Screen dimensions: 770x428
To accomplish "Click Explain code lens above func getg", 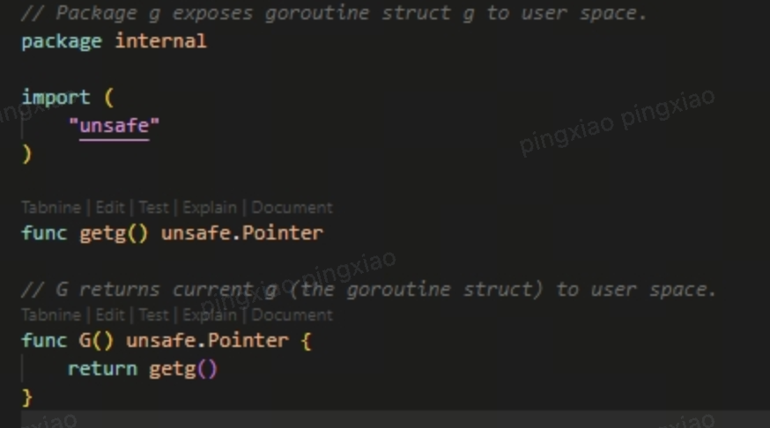I will 210,208.
